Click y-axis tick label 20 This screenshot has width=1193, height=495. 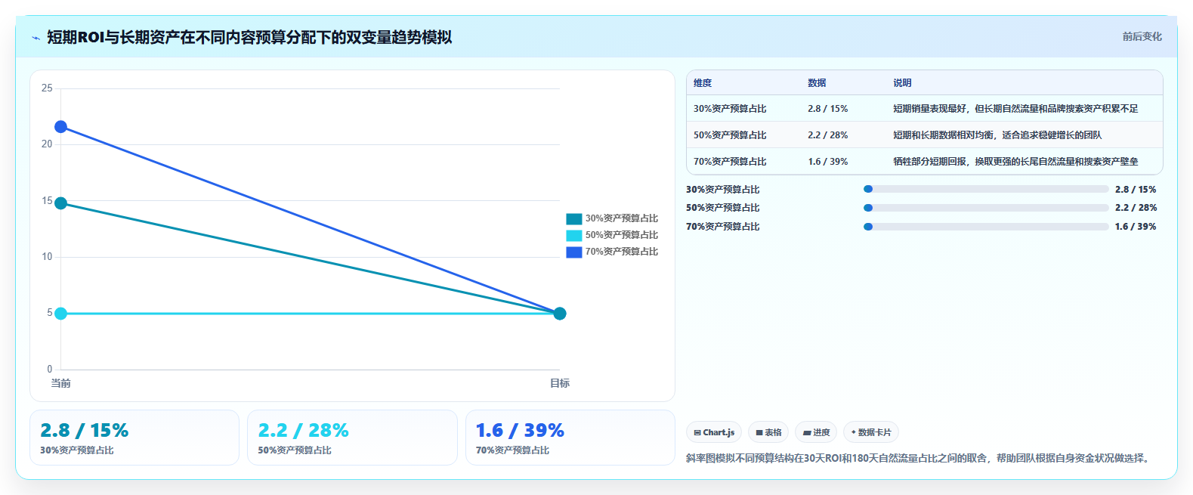coord(47,144)
